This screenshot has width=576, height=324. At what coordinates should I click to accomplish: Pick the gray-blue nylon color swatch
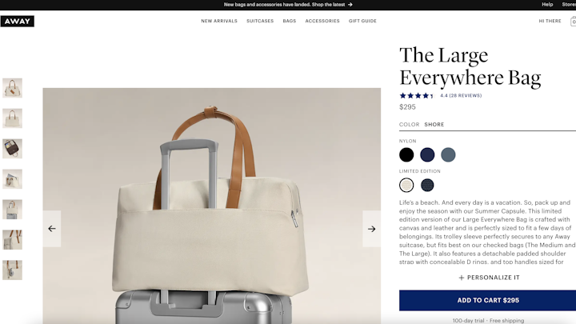[448, 154]
